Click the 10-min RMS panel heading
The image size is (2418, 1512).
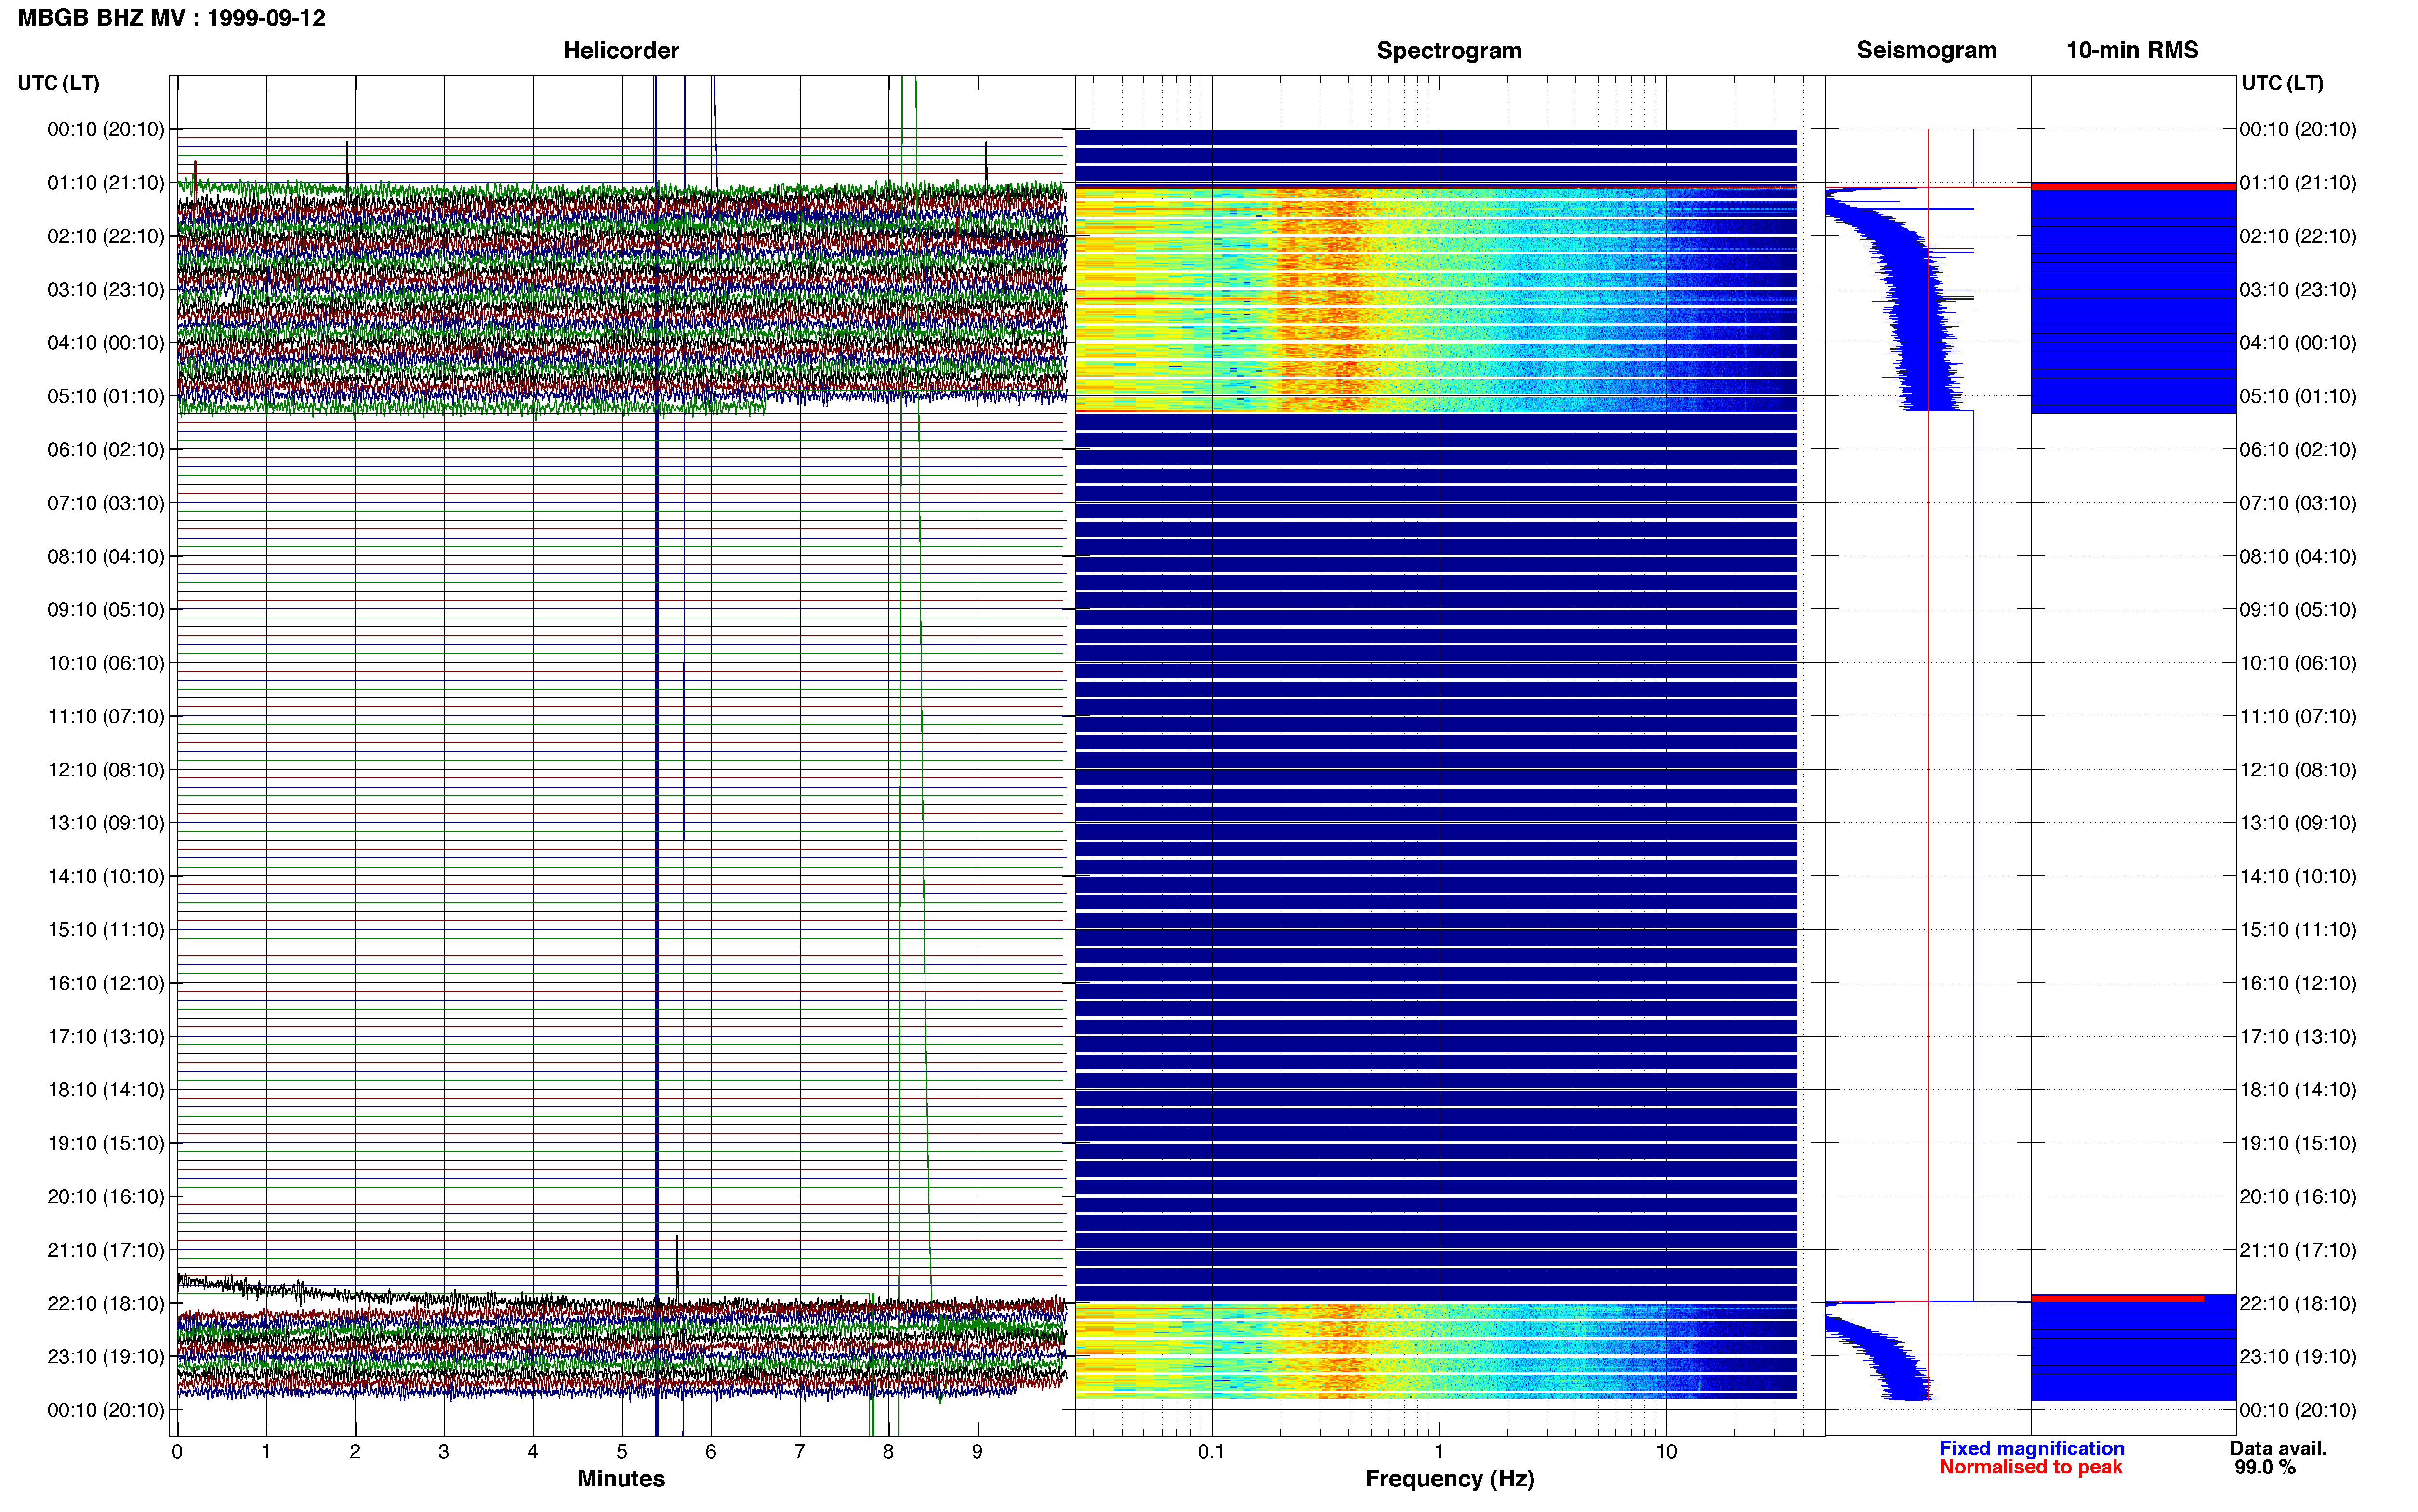click(x=2132, y=50)
